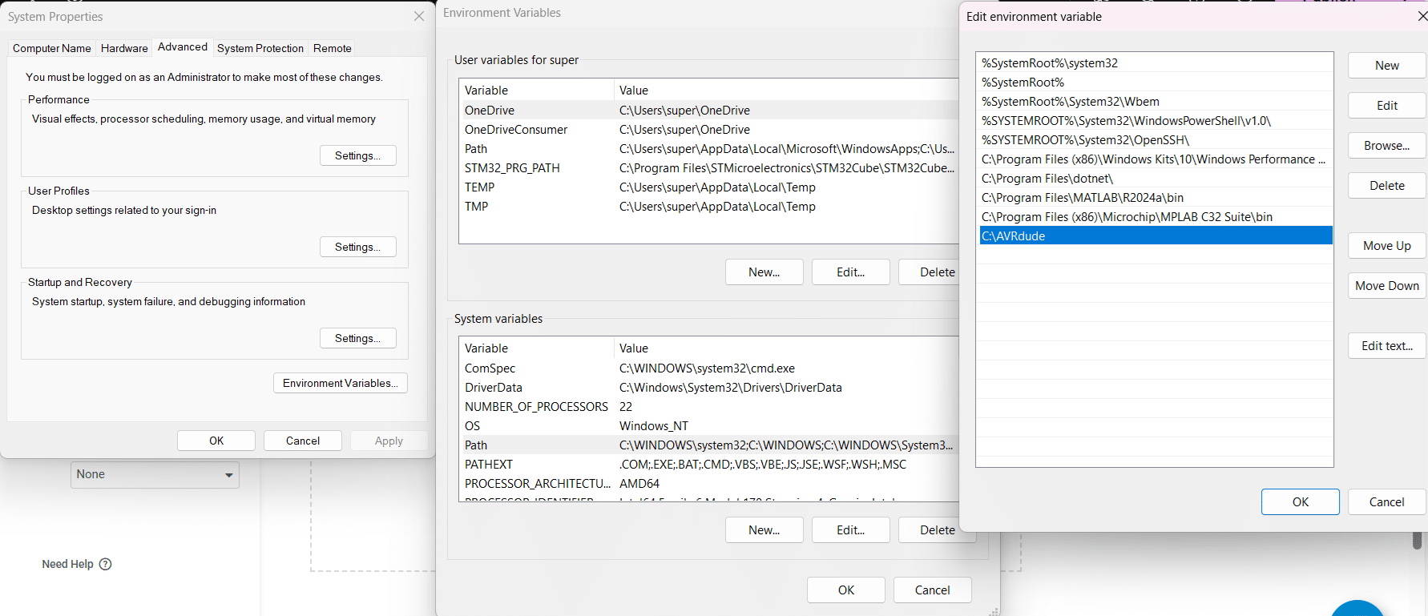1428x616 pixels.
Task: Open the Remote tab
Action: point(333,48)
